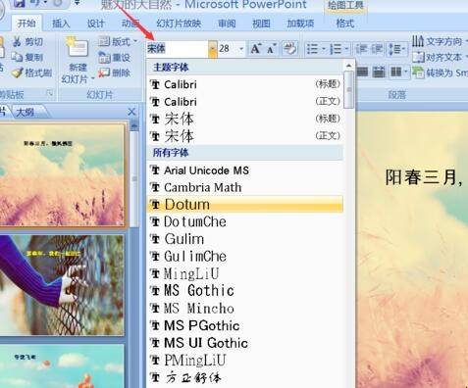The image size is (468, 388).
Task: Click the 转换为 SmartArt convert button
Action: click(440, 73)
